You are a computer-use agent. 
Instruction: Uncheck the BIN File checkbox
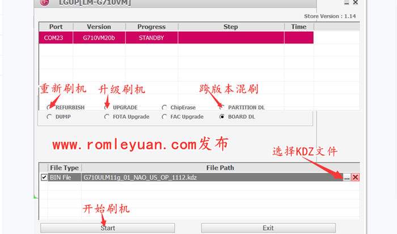[x=44, y=177]
